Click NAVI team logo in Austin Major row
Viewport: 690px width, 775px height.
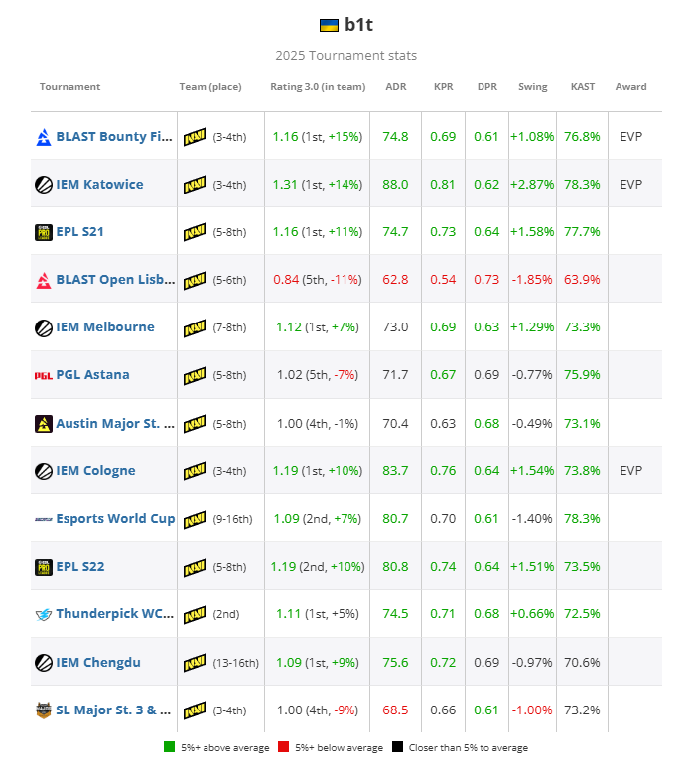pos(195,424)
